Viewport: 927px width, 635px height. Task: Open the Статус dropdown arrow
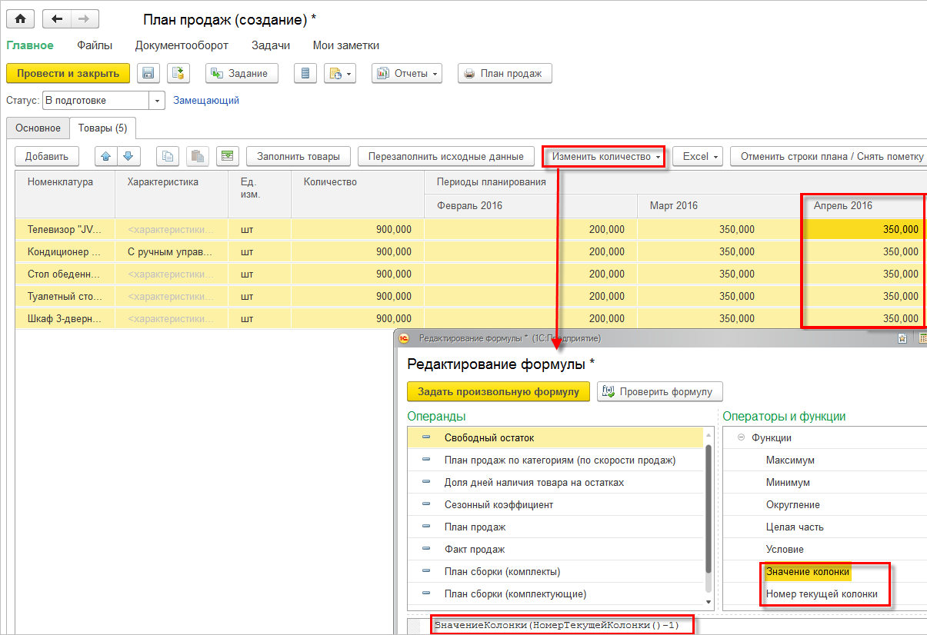coord(157,101)
